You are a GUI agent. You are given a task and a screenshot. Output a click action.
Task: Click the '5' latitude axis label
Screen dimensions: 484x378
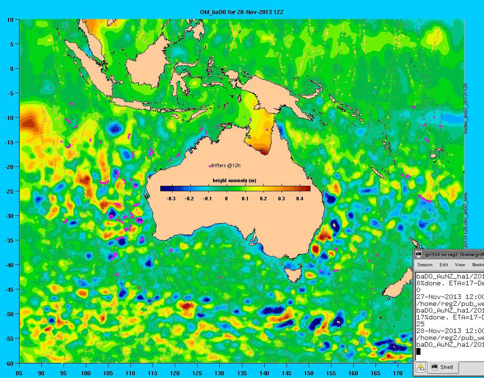point(12,44)
